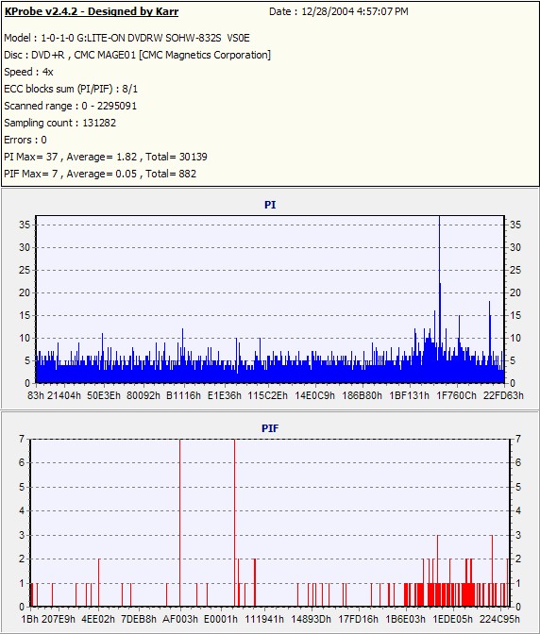Click the PI chart title

(x=270, y=205)
